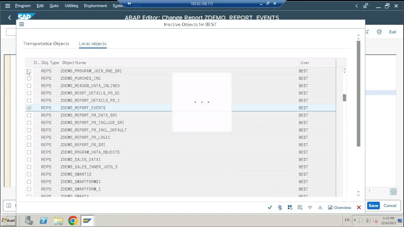Image resolution: width=404 pixels, height=227 pixels.
Task: Click the Select All grid icon
Action: tap(290, 207)
